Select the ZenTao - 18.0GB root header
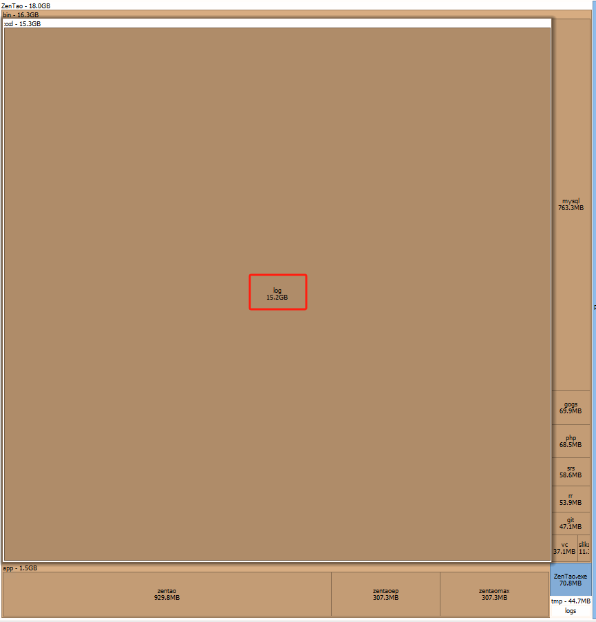Image resolution: width=596 pixels, height=622 pixels. 297,6
